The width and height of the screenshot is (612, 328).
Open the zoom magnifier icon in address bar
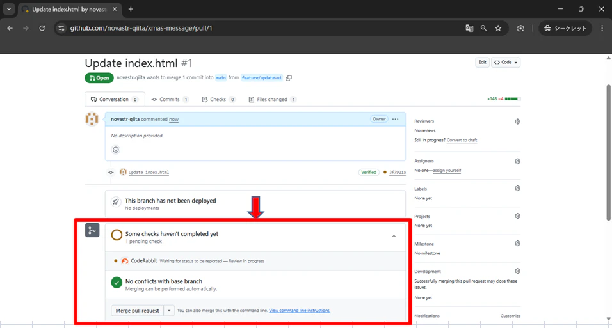483,28
